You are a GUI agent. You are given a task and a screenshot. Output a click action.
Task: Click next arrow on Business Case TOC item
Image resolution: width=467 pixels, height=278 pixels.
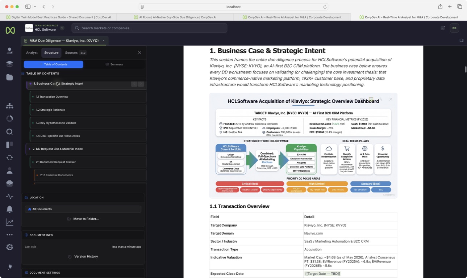click(141, 84)
